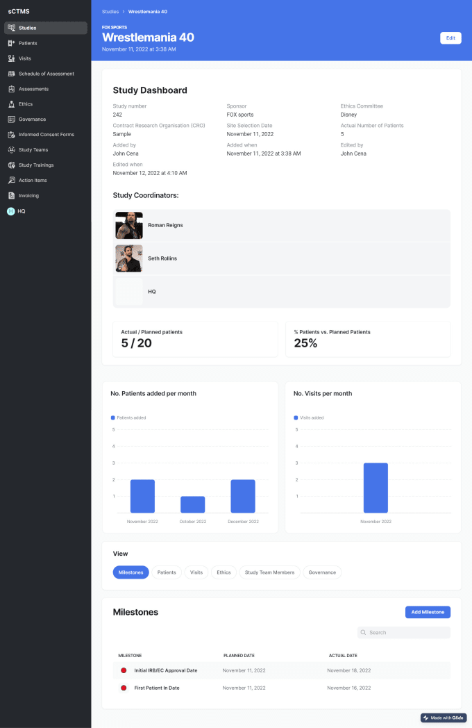472x728 pixels.
Task: Click the Governance sidebar icon
Action: (12, 119)
